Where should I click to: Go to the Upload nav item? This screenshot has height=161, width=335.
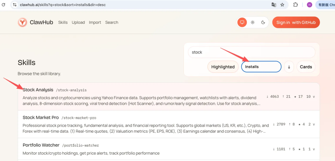click(x=78, y=22)
